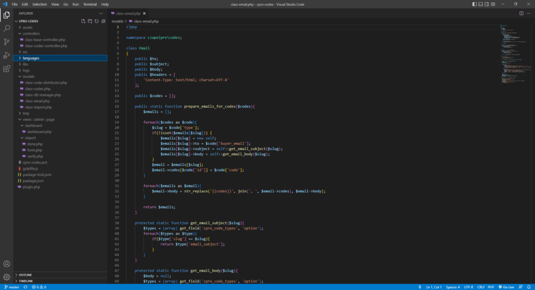Open the Edit menu
The height and width of the screenshot is (290, 535).
tap(25, 4)
